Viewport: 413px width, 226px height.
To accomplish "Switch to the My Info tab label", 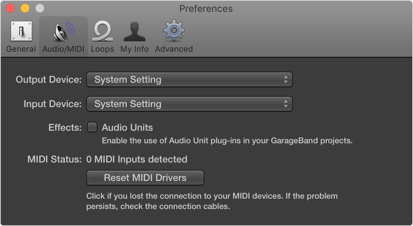I will pyautogui.click(x=134, y=49).
